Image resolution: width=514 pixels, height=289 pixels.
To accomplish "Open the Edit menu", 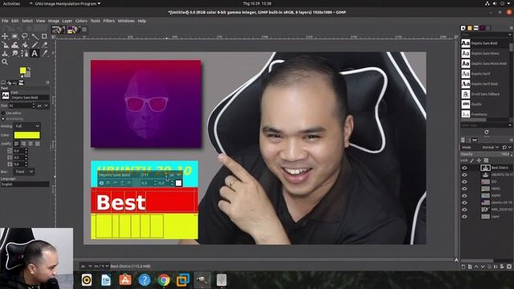I will pos(15,21).
